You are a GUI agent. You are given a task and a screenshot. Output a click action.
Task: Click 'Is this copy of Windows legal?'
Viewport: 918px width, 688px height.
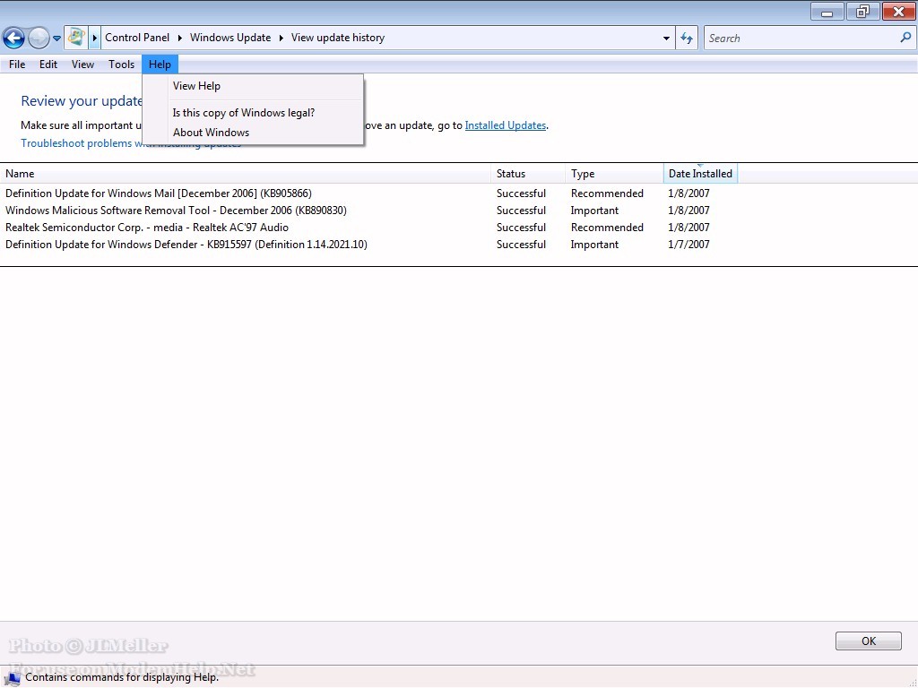tap(243, 113)
